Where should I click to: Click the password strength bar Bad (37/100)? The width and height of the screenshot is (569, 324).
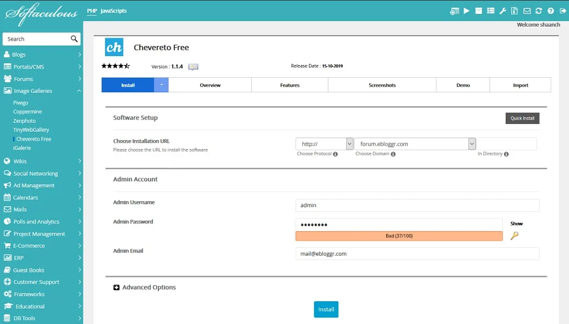(x=399, y=236)
